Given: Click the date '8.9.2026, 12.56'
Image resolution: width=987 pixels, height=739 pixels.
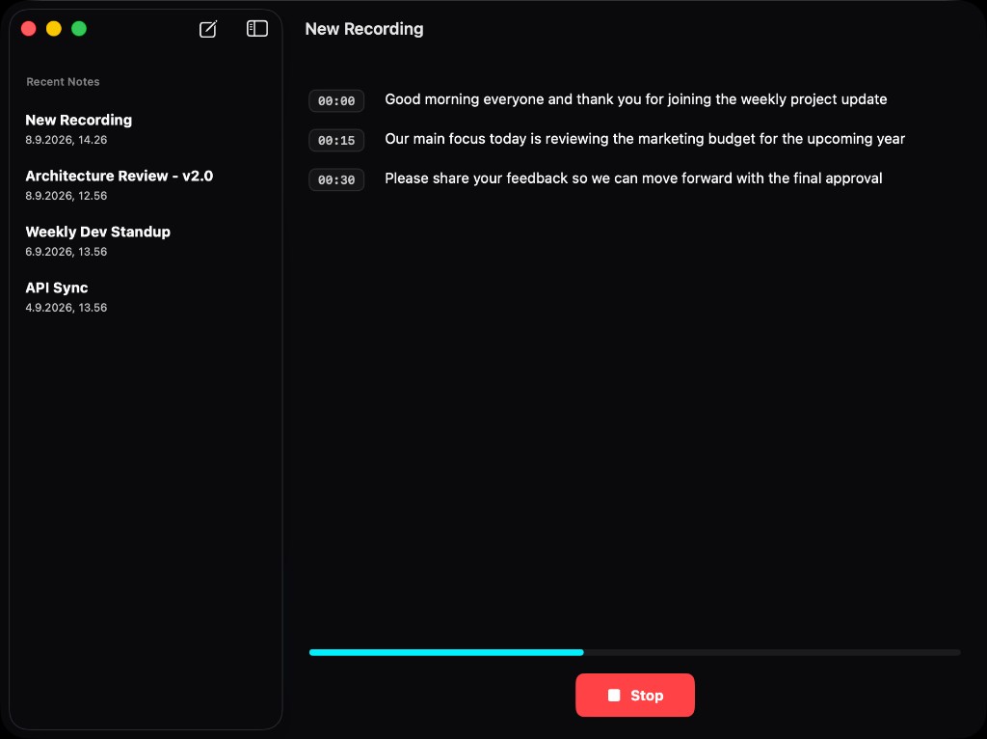Looking at the screenshot, I should pos(67,196).
